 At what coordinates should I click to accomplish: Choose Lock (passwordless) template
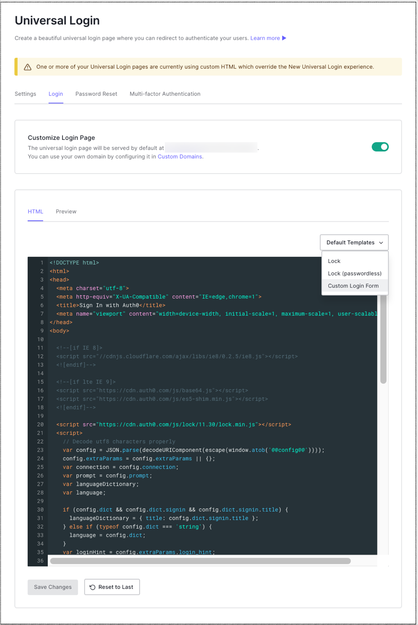(355, 273)
